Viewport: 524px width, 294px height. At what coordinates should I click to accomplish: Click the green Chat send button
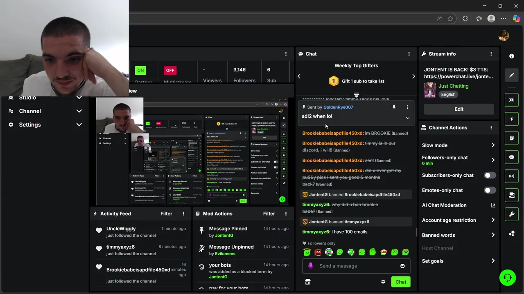coord(401,282)
